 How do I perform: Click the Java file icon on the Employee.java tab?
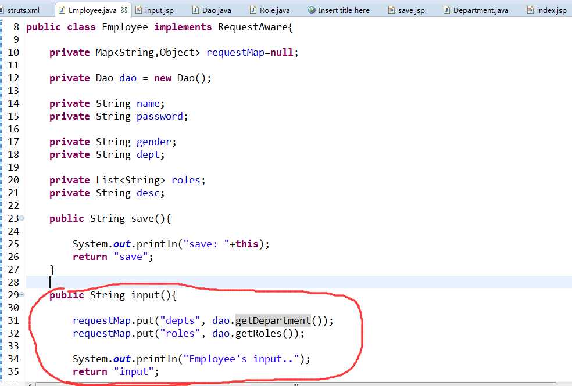click(x=62, y=10)
